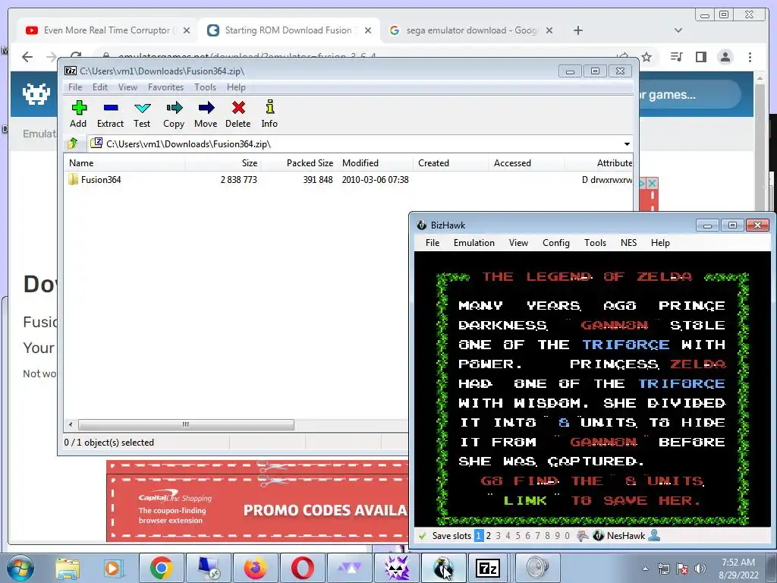Open 7-Zip Favorites menu
Image resolution: width=777 pixels, height=583 pixels.
pyautogui.click(x=165, y=87)
